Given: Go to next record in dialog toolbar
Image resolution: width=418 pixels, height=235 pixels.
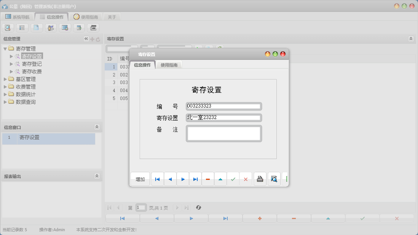Looking at the screenshot, I should [183, 179].
